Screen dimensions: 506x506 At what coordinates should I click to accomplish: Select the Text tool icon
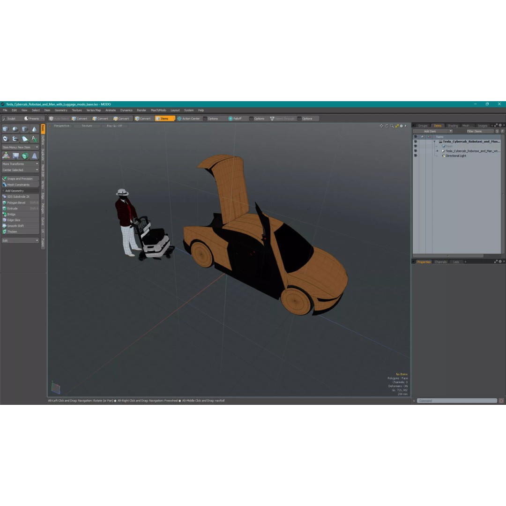click(x=34, y=139)
